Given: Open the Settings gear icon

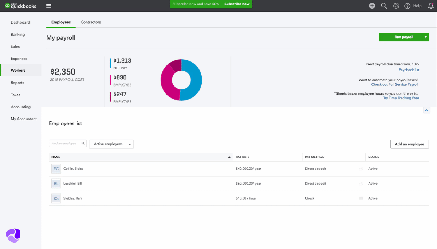Looking at the screenshot, I should click(396, 6).
